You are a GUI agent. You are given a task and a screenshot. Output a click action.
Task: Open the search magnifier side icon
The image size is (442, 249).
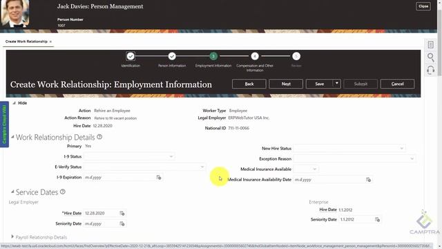(x=430, y=57)
